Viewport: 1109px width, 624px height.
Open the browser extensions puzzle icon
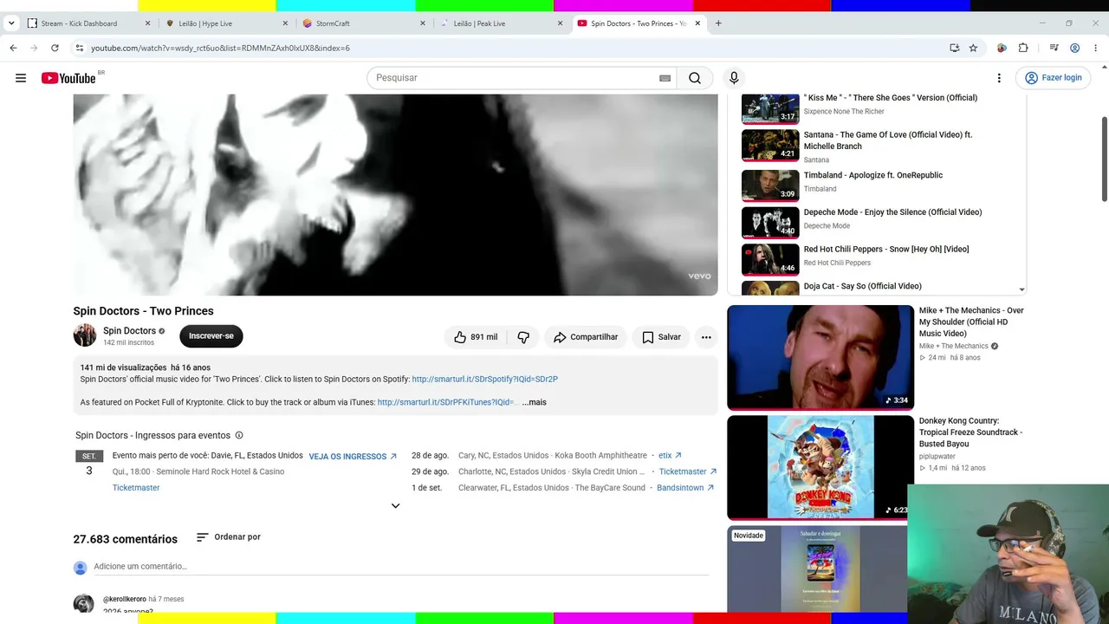tap(1023, 48)
